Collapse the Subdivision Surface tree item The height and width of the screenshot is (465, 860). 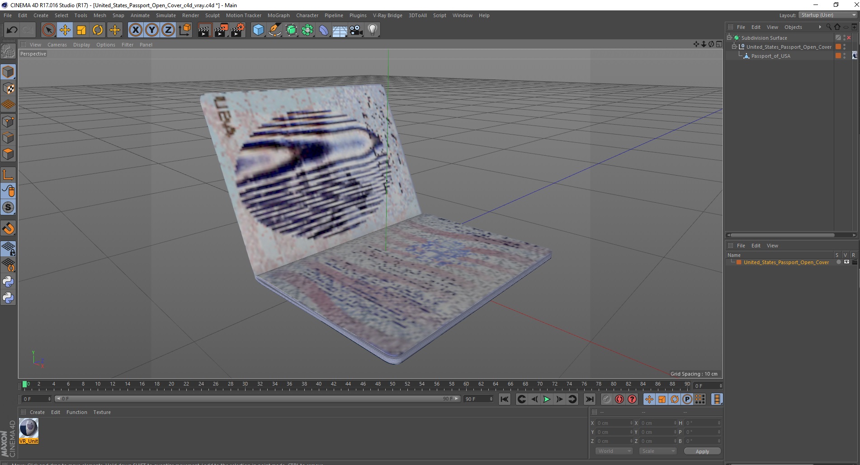(x=729, y=38)
